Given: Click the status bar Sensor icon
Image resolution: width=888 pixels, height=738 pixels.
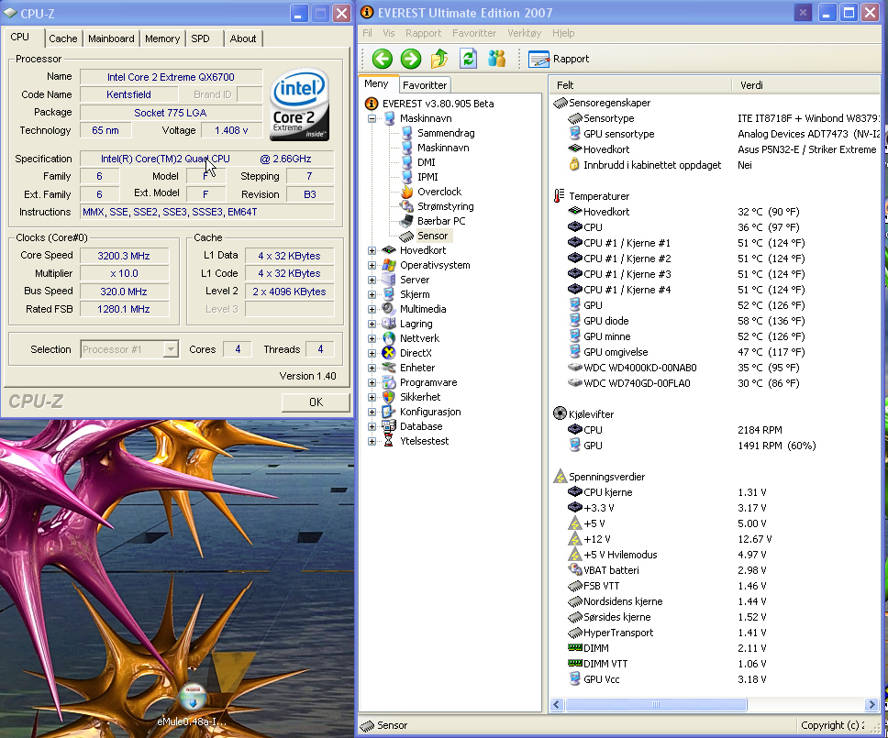Looking at the screenshot, I should 367,725.
